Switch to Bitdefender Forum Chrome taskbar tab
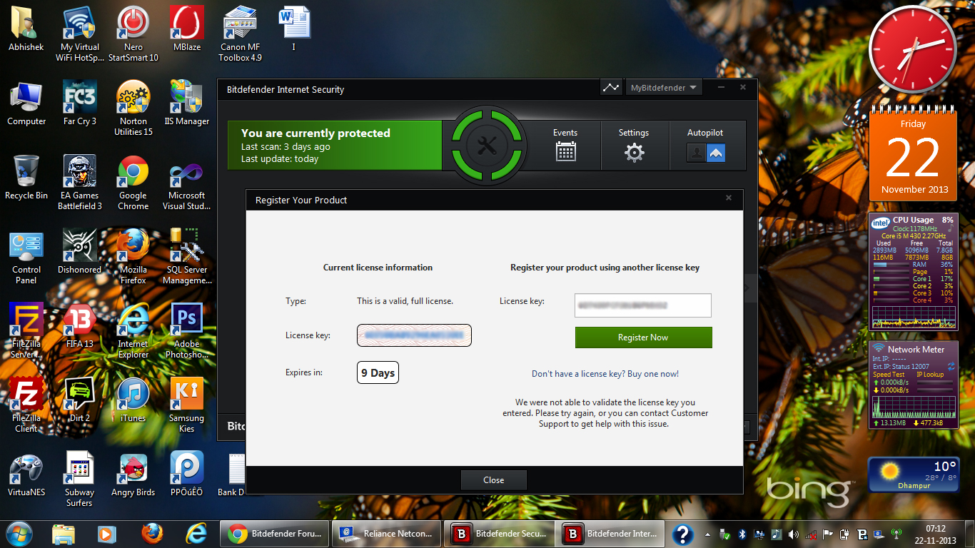Viewport: 975px width, 548px height. tap(275, 534)
